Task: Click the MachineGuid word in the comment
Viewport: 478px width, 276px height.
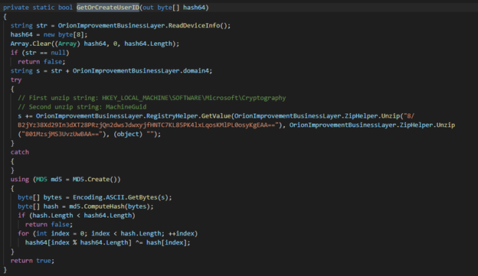Action: point(126,107)
